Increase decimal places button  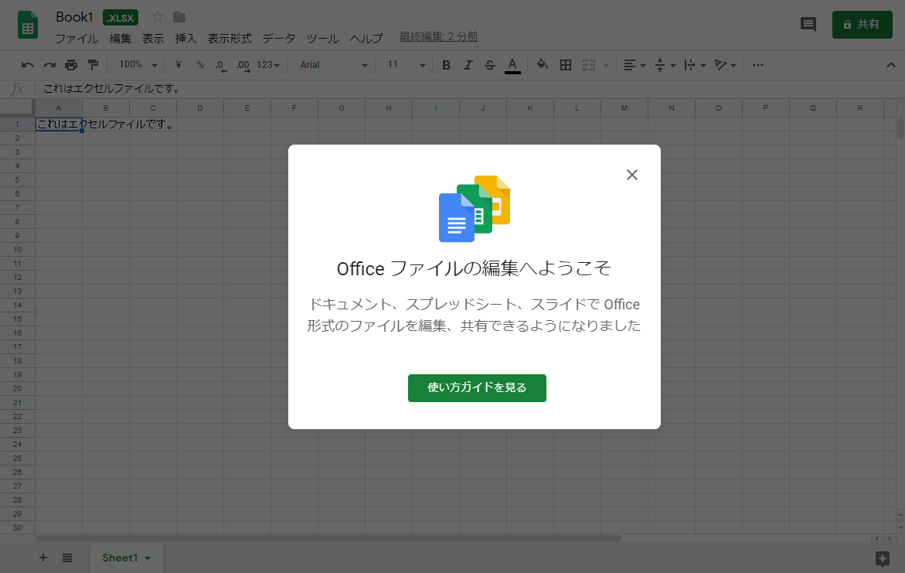pyautogui.click(x=243, y=65)
